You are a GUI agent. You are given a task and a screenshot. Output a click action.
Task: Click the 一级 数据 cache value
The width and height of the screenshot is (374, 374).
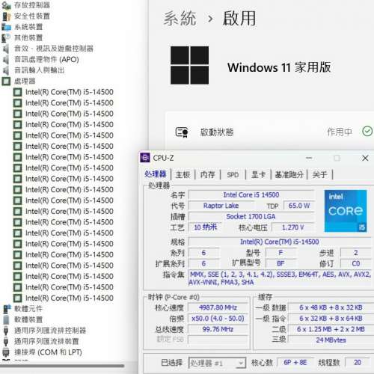tap(331, 307)
